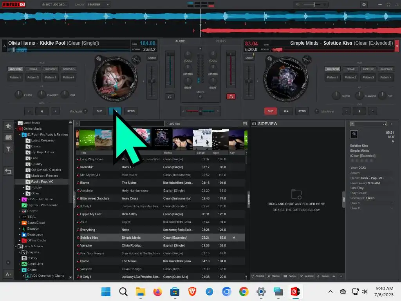Select ROLLS pad mode on deck A
401x301 pixels.
[x=33, y=69]
